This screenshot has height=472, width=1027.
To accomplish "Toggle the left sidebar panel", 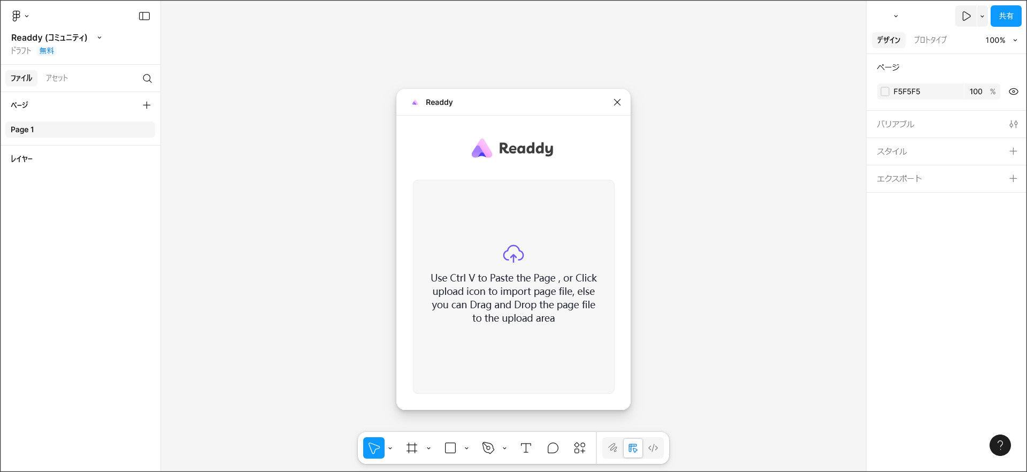I will pyautogui.click(x=144, y=16).
